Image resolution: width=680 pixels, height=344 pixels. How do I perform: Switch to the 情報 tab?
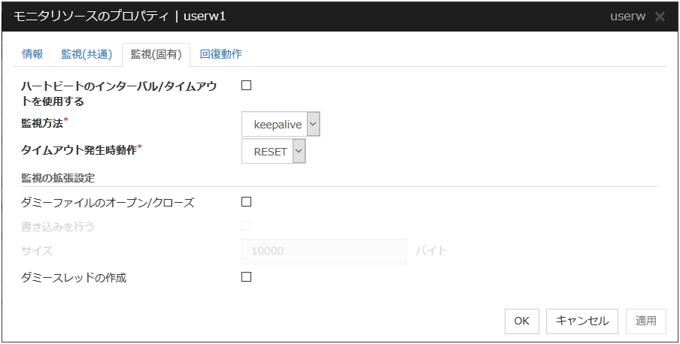click(32, 54)
